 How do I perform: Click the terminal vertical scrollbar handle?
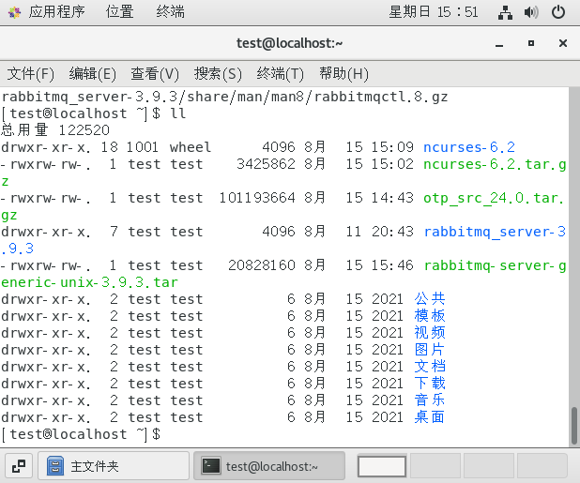[574, 426]
